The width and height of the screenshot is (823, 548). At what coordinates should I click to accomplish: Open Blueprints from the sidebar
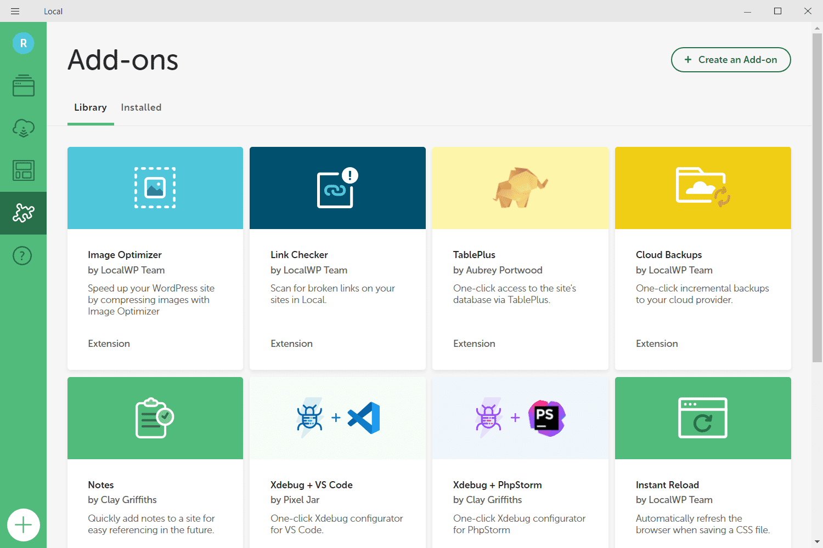point(23,170)
